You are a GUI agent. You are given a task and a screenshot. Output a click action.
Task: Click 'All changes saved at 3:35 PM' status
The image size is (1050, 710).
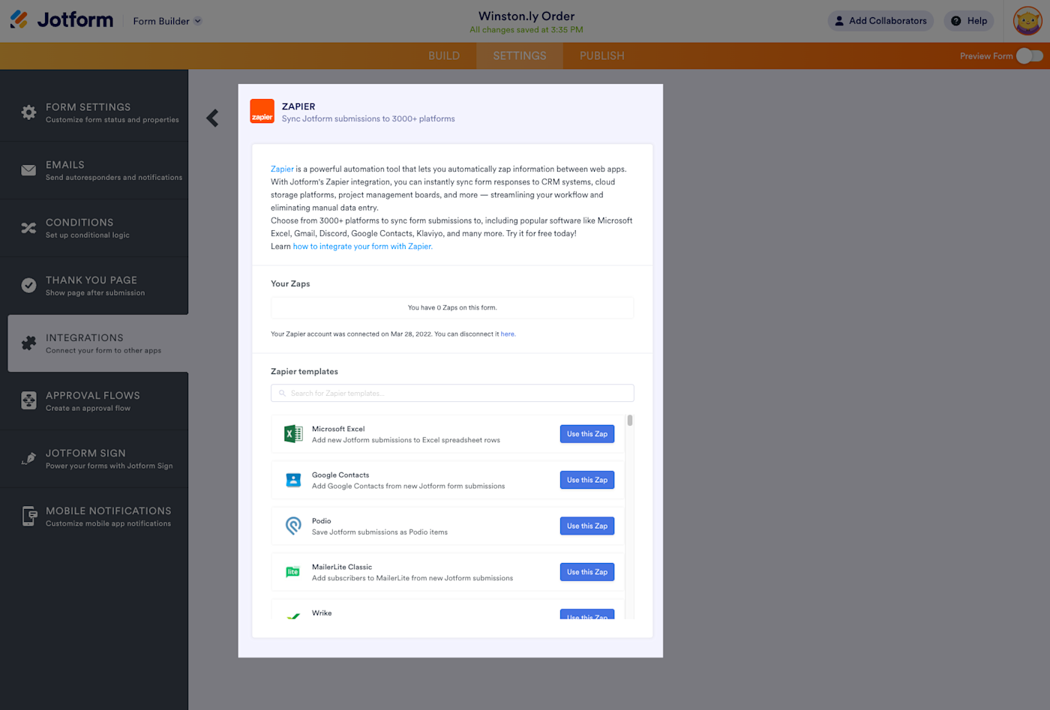[x=526, y=30]
